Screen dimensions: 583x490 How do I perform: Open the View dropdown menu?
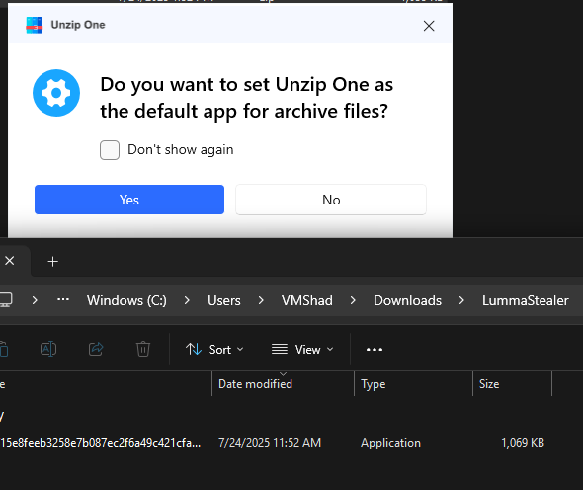click(x=302, y=349)
